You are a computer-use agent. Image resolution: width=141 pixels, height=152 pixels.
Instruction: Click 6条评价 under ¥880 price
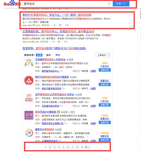(105, 66)
